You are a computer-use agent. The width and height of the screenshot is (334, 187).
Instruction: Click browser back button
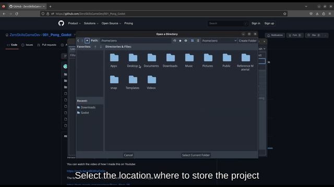[4, 14]
